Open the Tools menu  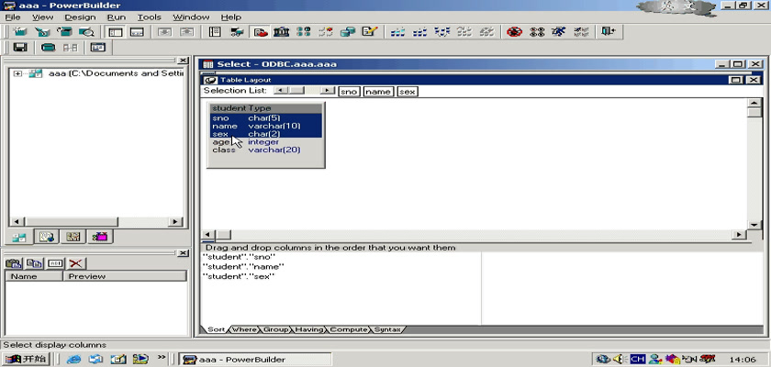click(x=149, y=17)
